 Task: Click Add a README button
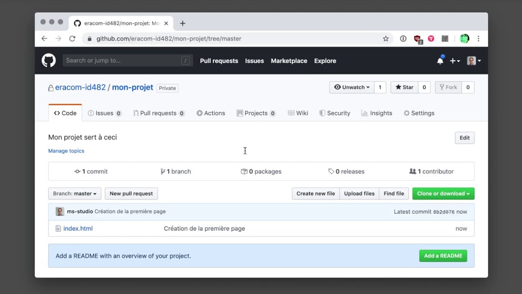coord(443,256)
